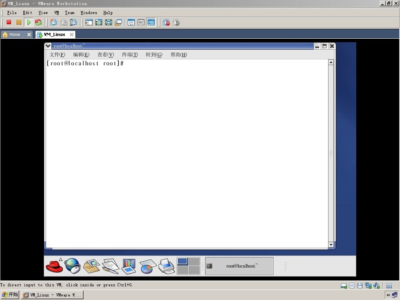Open terminal 文件(F) menu
The image size is (400, 300).
pos(57,55)
